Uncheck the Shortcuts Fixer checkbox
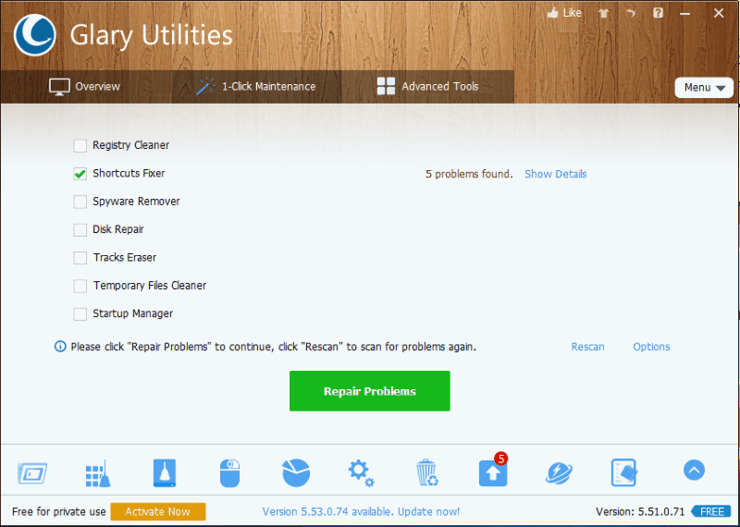The image size is (740, 527). (80, 174)
